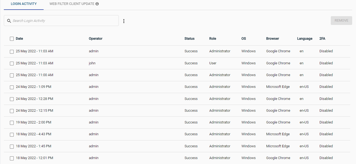Tick checkbox for 19 May 2:00 PM login
Image resolution: width=356 pixels, height=164 pixels.
point(12,123)
